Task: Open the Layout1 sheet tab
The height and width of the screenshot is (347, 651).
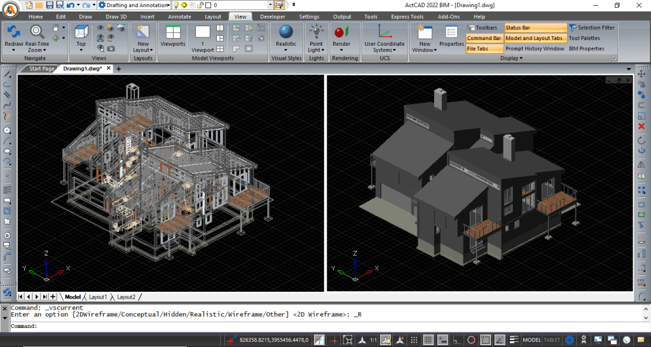Action: coord(97,297)
